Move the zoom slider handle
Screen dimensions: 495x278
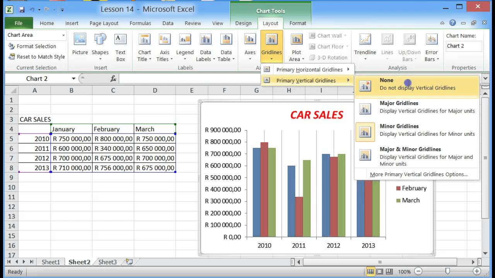[448, 271]
